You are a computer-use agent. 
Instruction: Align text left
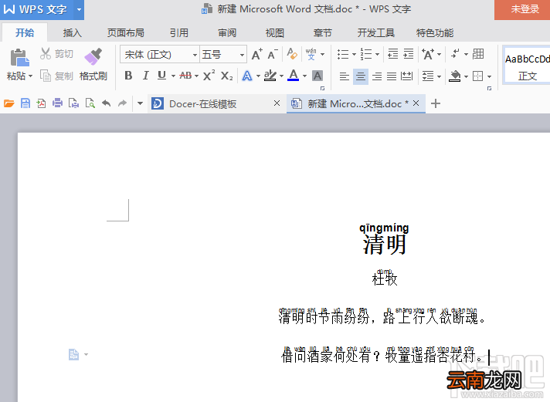point(345,76)
